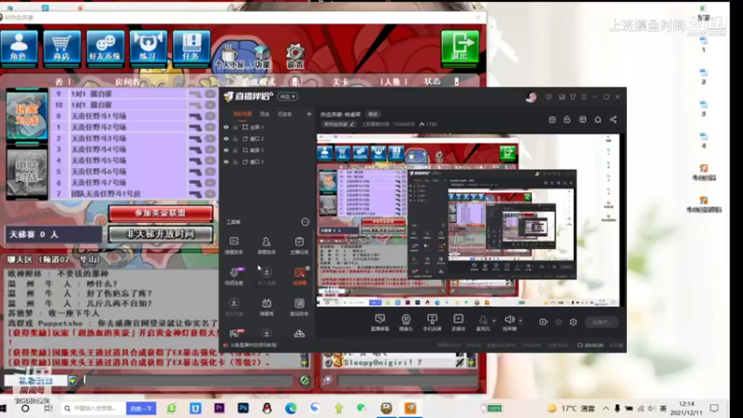Open the 视频连麦 tool
Screen dimensions: 743x418
click(x=234, y=276)
